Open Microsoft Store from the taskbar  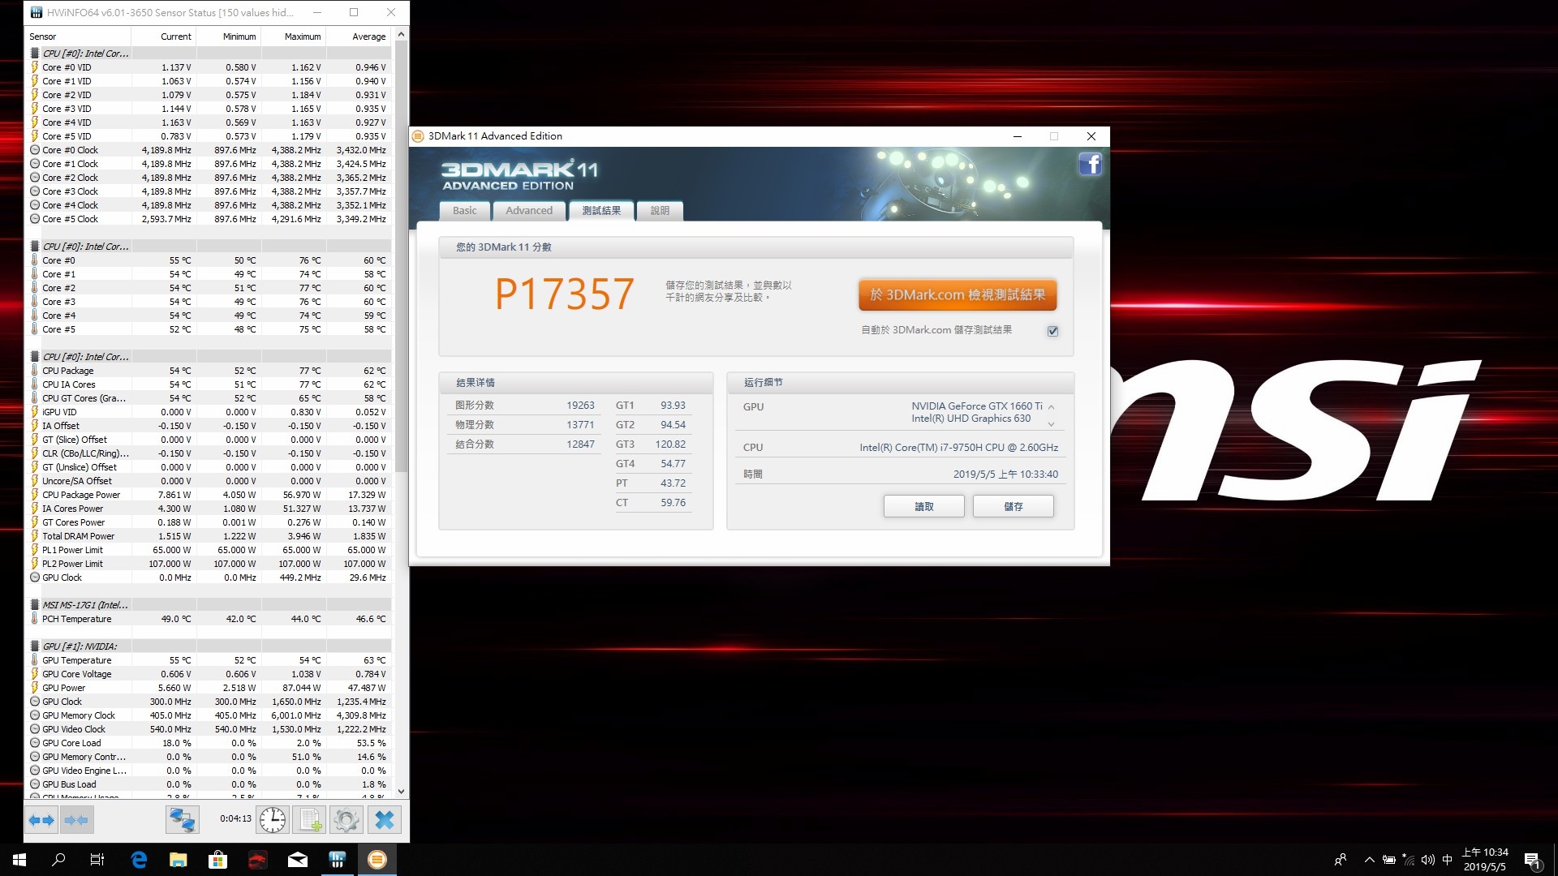pos(217,860)
